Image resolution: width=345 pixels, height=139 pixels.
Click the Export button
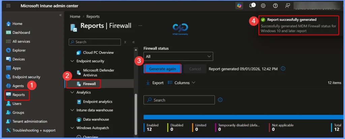tap(155, 83)
